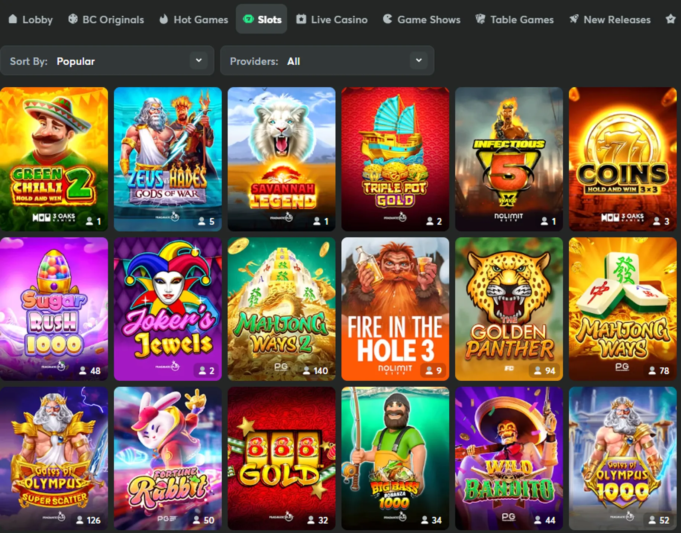
Task: Expand the Providers chevron arrow
Action: coord(419,60)
